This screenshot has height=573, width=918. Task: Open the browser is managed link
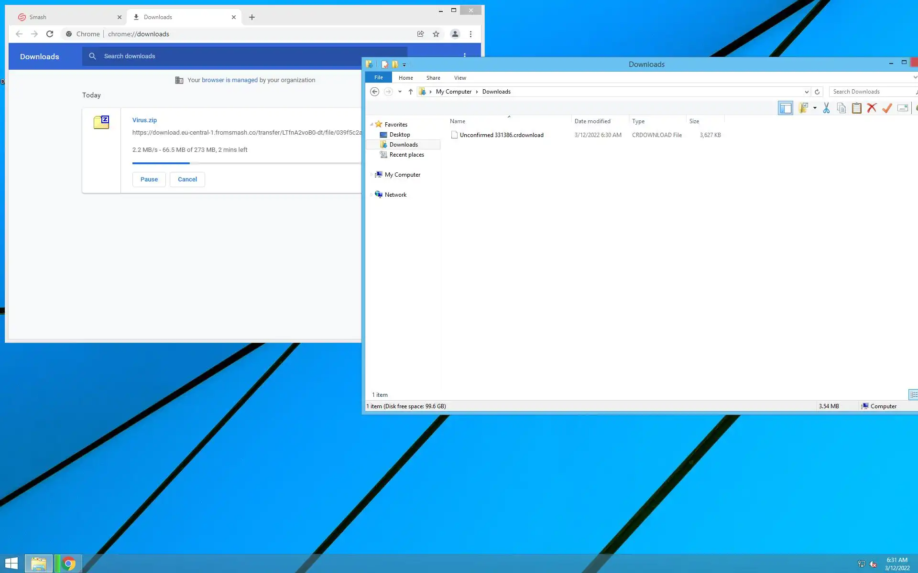click(229, 80)
